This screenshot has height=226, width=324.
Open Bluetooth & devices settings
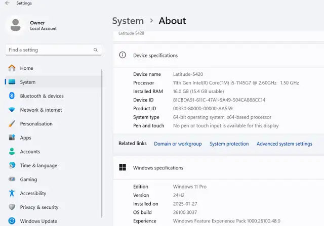pyautogui.click(x=54, y=96)
